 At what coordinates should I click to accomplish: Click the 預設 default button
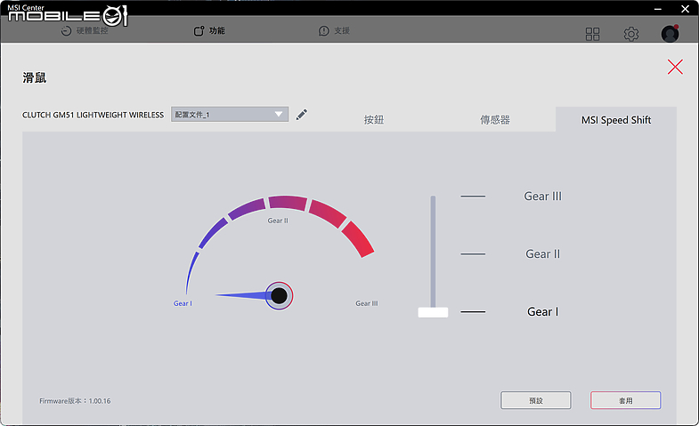pos(536,400)
